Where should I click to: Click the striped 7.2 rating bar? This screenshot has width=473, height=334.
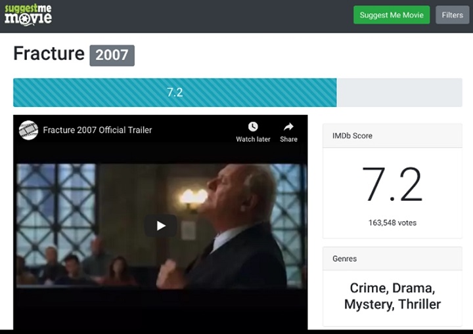pos(175,93)
